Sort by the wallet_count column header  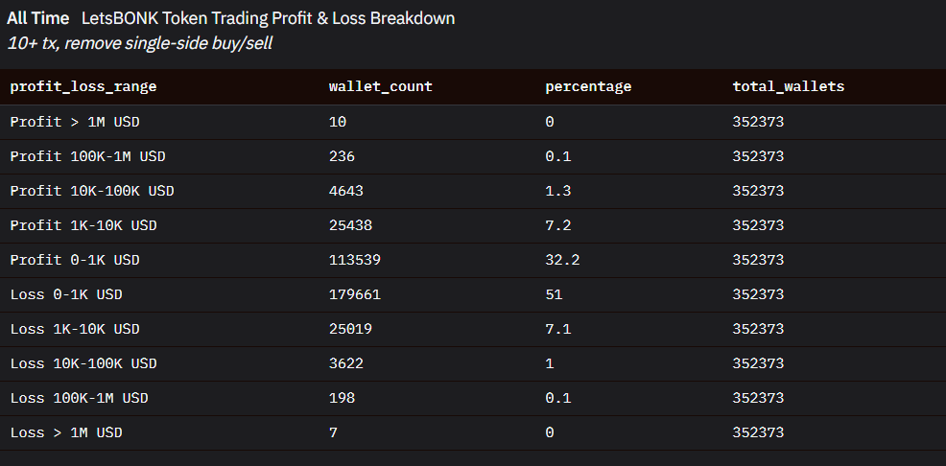(x=380, y=86)
